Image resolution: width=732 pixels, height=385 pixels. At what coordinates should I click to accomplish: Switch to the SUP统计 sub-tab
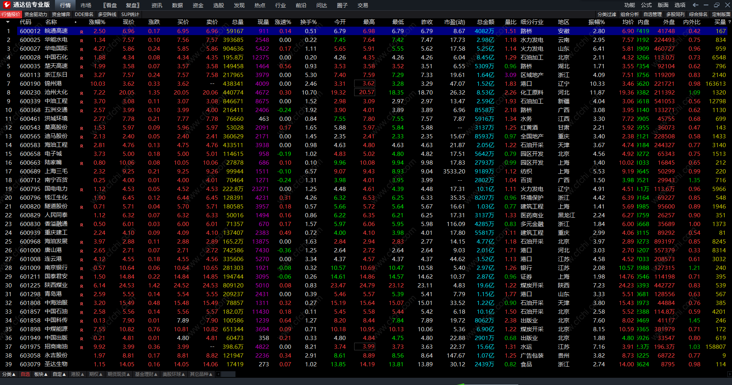[x=131, y=14]
